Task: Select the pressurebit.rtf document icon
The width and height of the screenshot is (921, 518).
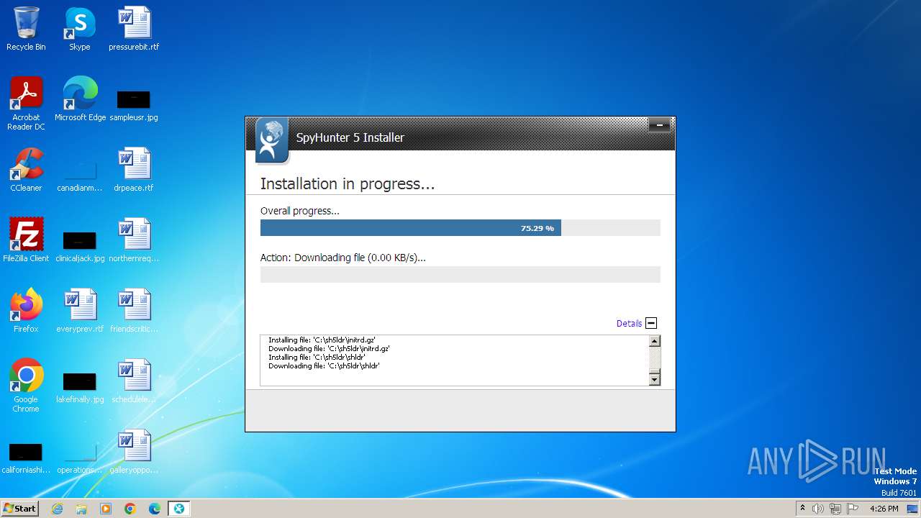Action: [x=134, y=29]
